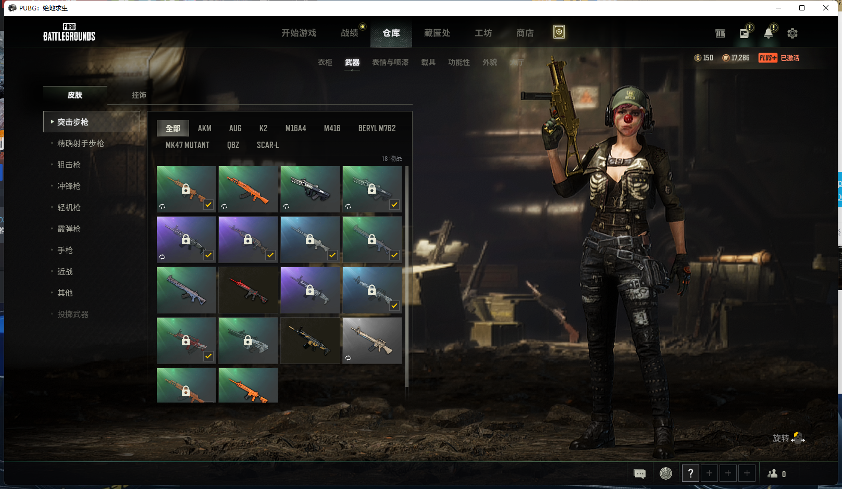Expand the 轻机枪 category

pyautogui.click(x=69, y=207)
